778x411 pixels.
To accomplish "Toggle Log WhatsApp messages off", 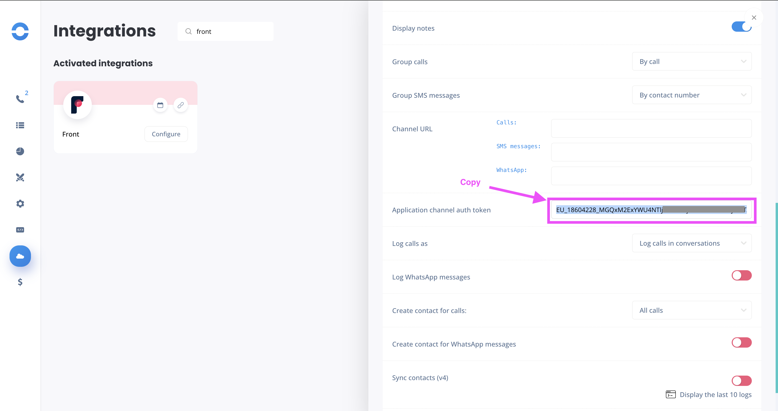I will (741, 276).
